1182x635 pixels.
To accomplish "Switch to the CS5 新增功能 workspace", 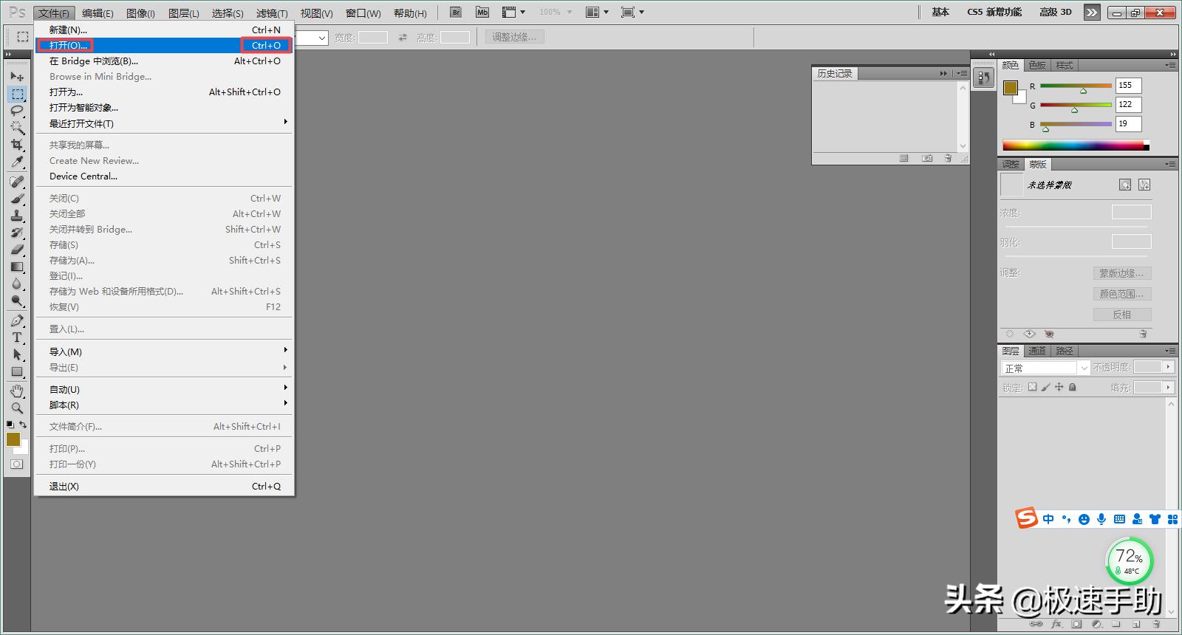I will click(994, 13).
